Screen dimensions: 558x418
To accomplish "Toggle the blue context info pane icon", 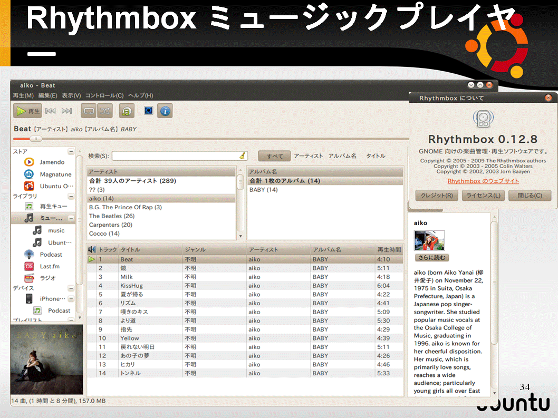I will 165,111.
